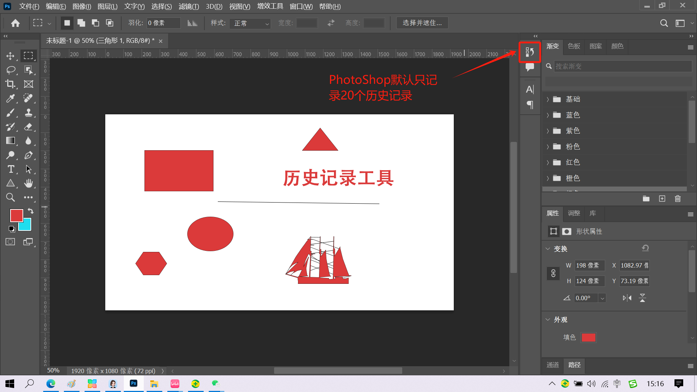Select the Horizontal Type tool
The height and width of the screenshot is (392, 697).
coord(11,169)
